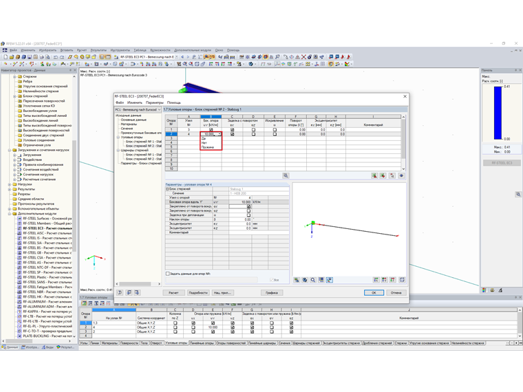
Task: Click the view in Y direction icon in the dialog
Action: point(384,280)
